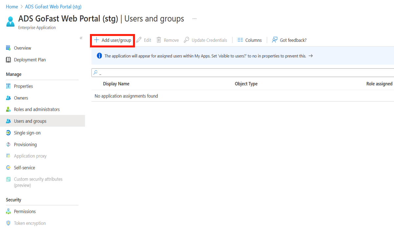Screen dimensions: 394x229
Task: Click the Role assigned column header
Action: pos(379,84)
